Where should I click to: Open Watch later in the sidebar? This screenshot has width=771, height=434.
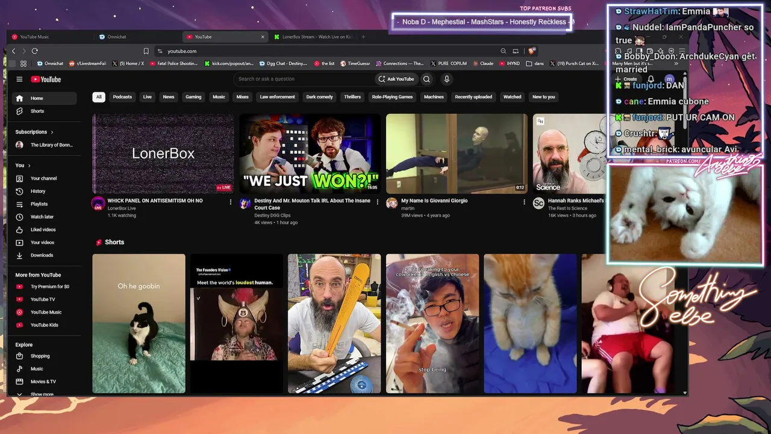pyautogui.click(x=45, y=217)
